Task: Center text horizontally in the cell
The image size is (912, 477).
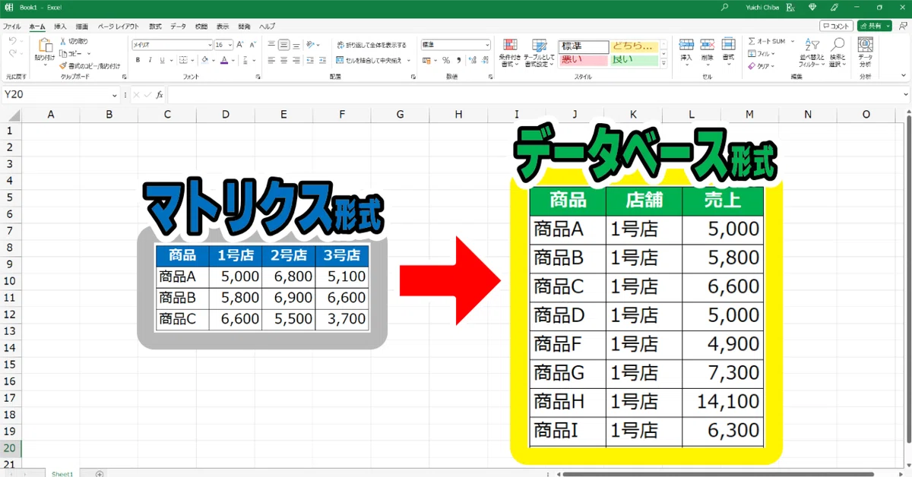Action: (x=283, y=60)
